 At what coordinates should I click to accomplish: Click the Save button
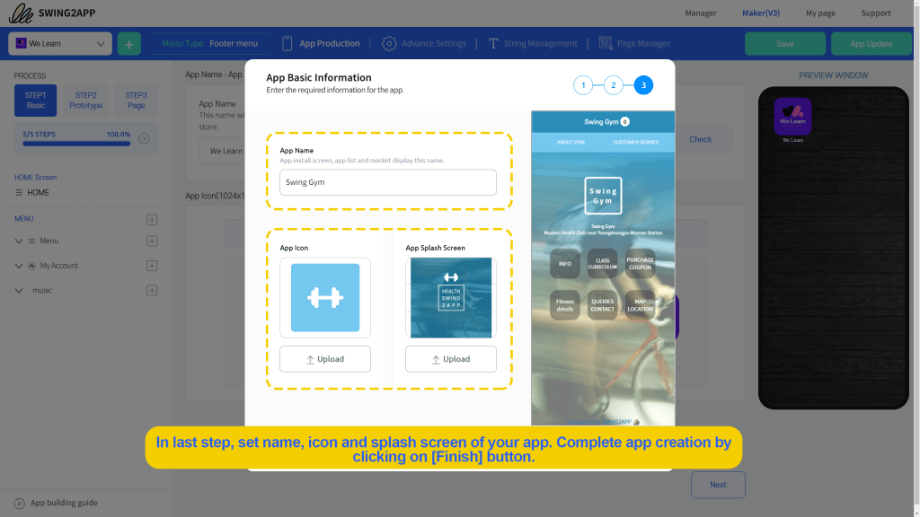[785, 44]
